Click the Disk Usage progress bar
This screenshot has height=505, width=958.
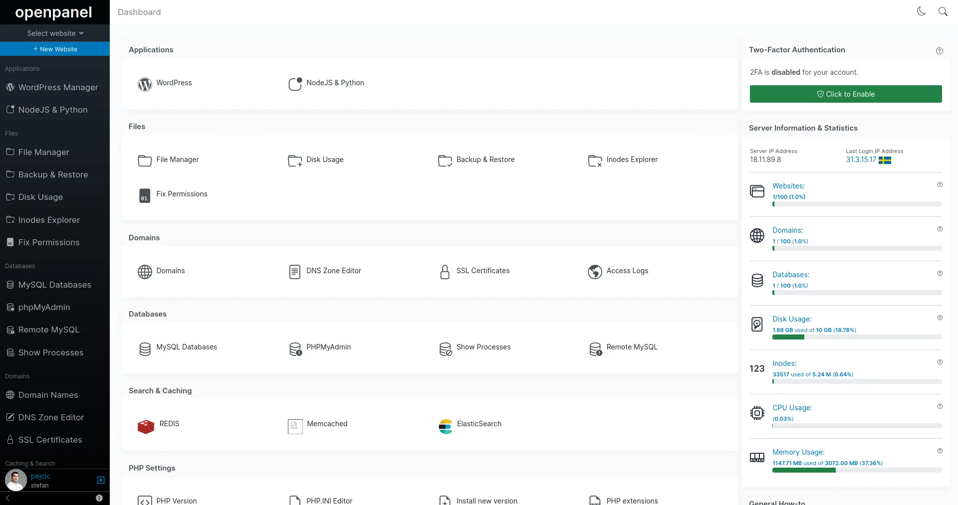(x=856, y=337)
